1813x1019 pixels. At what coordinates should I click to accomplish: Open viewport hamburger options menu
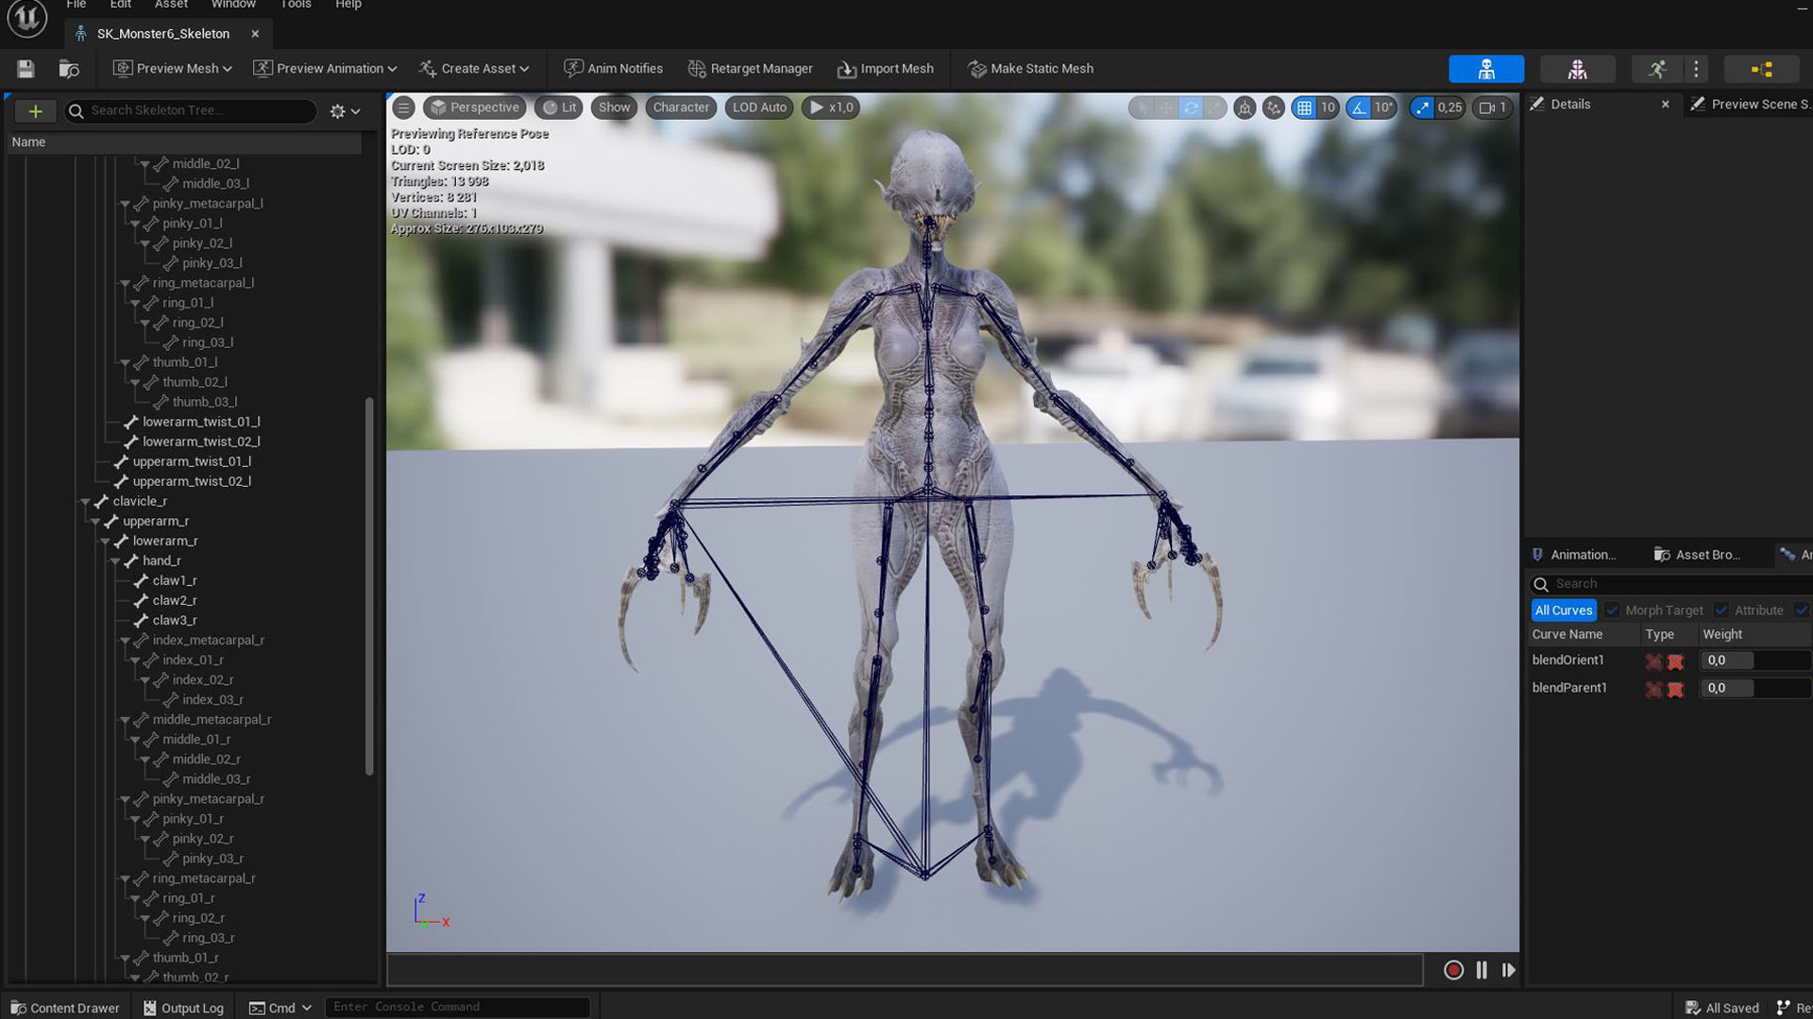[x=403, y=108]
